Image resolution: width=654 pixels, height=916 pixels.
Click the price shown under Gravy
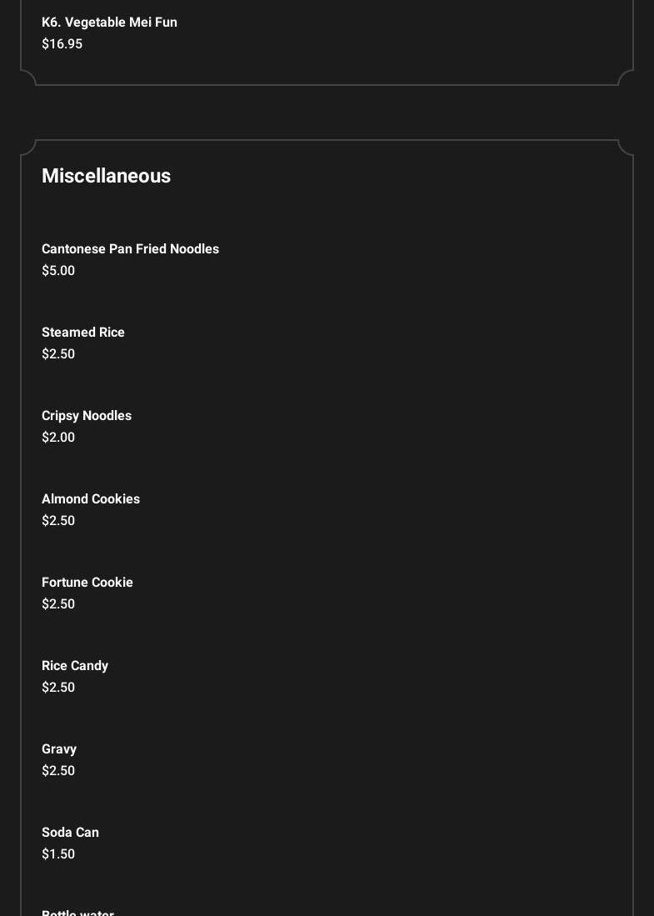(x=58, y=771)
